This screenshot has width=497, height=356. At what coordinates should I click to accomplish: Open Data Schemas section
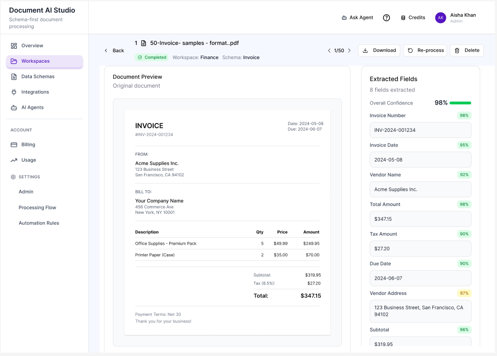click(44, 77)
